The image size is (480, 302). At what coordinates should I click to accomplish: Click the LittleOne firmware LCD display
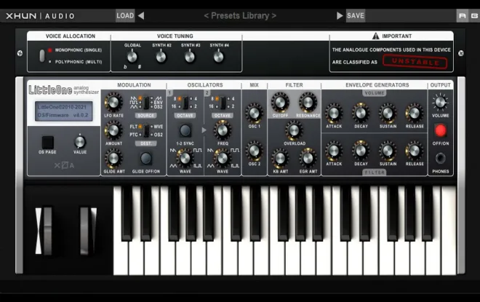pyautogui.click(x=63, y=111)
